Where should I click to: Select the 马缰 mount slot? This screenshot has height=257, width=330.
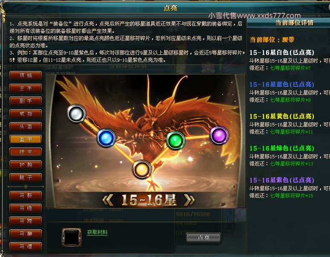tap(26, 246)
